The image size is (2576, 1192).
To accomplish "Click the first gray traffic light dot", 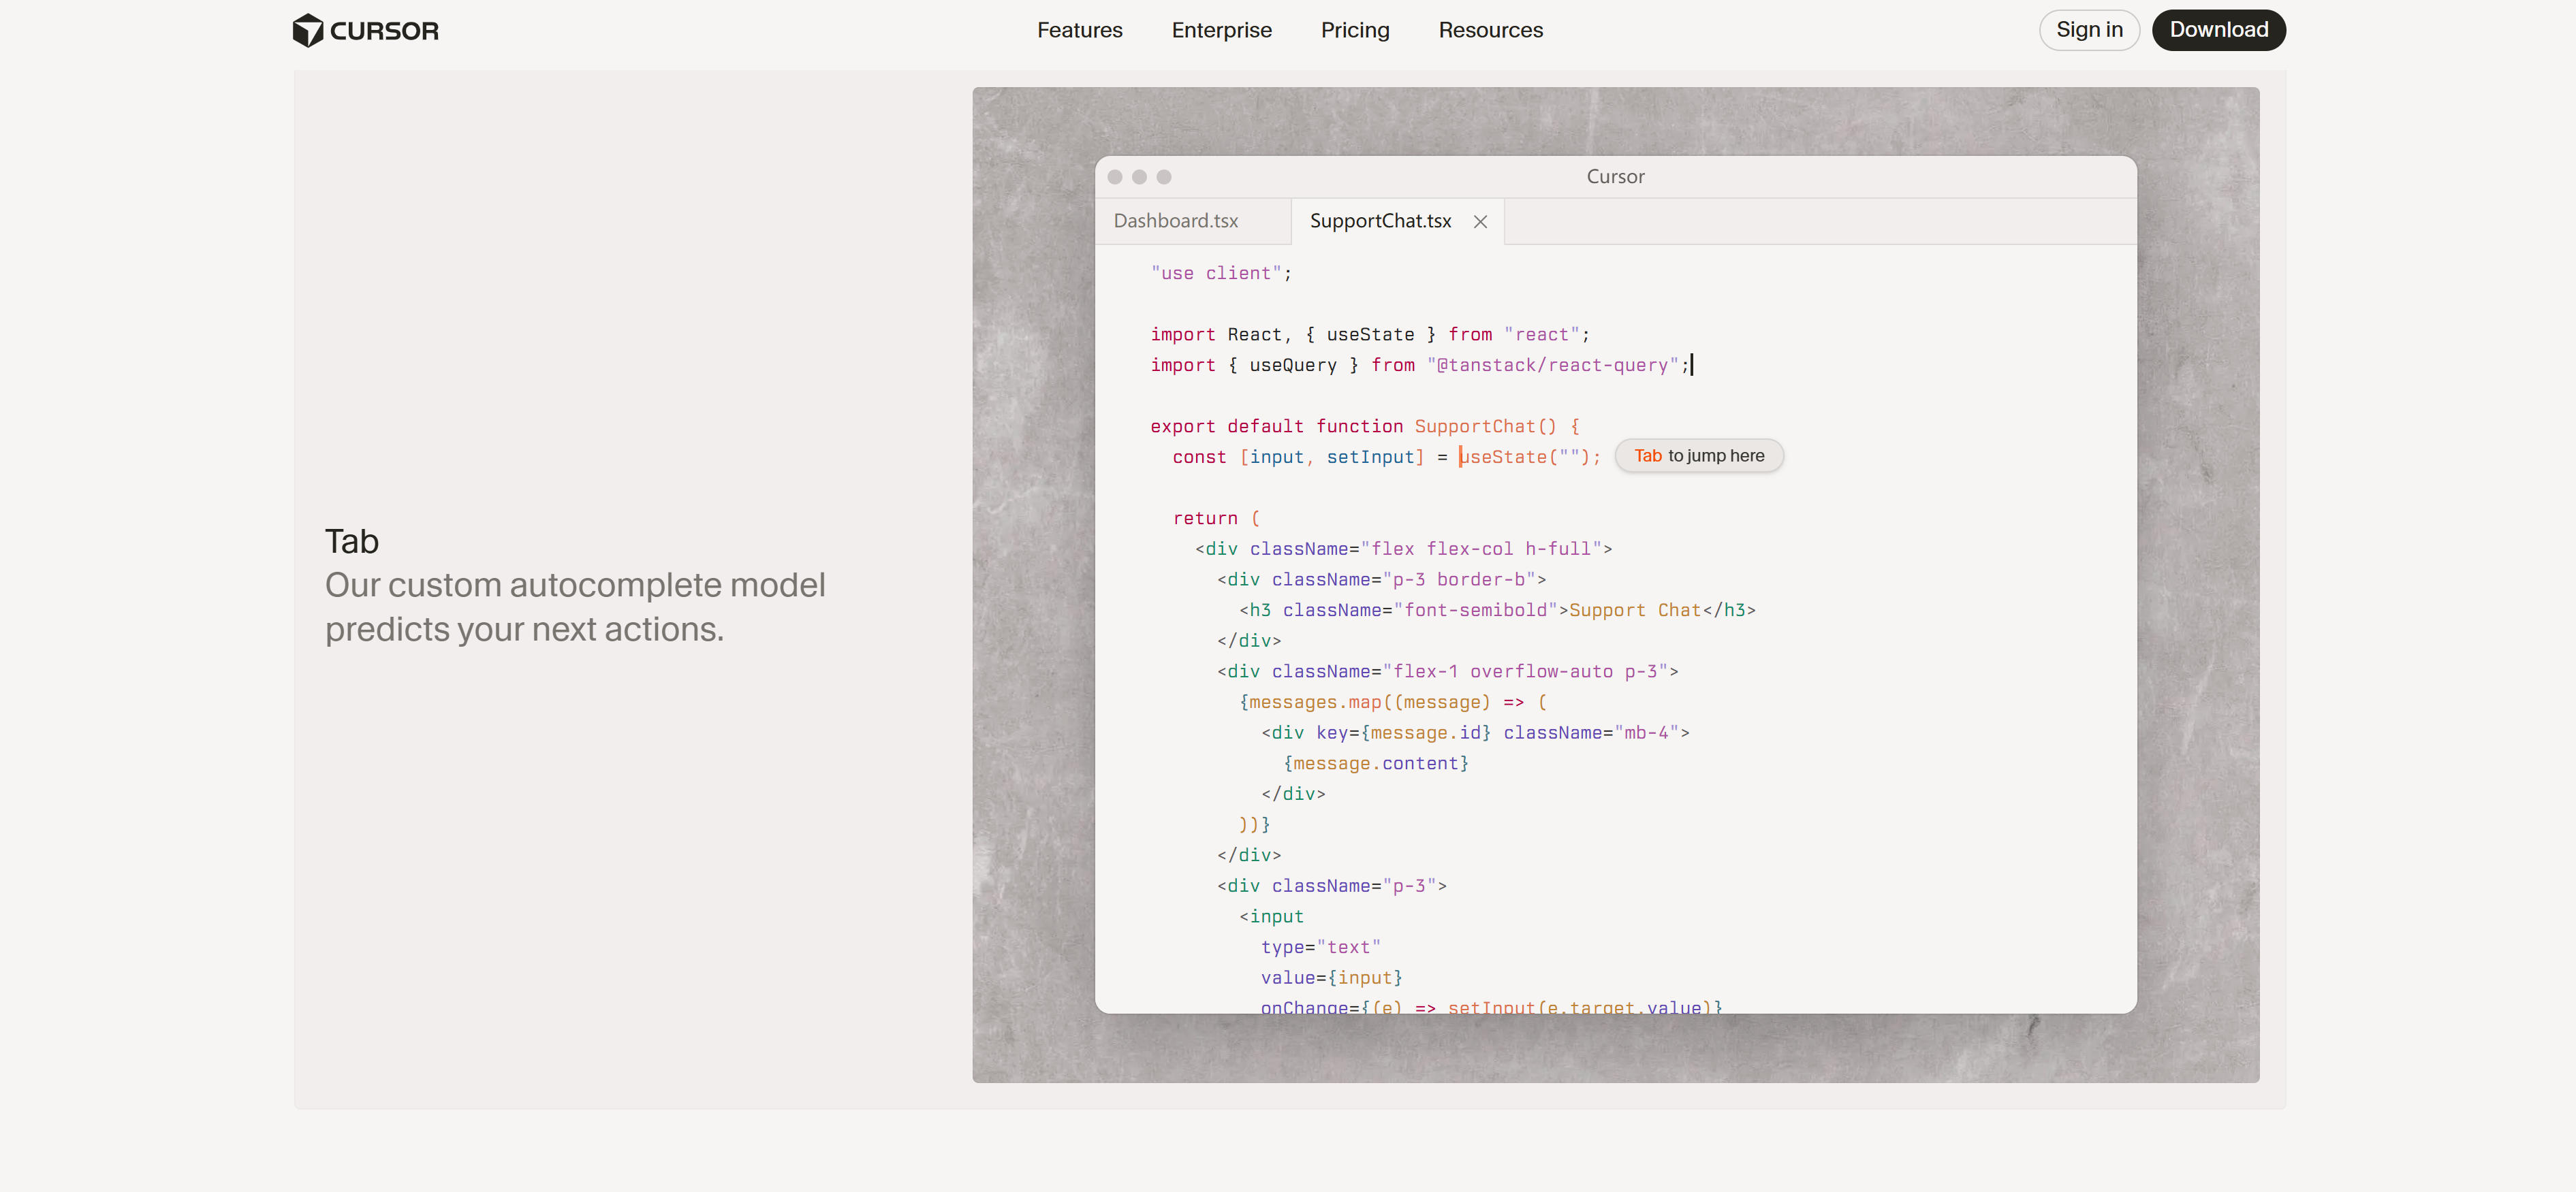I will click(1115, 177).
